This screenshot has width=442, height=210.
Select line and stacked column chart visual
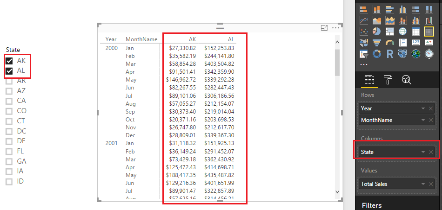point(402,20)
